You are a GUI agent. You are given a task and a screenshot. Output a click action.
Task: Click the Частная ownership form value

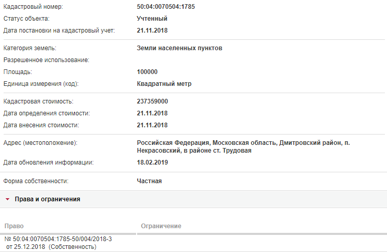coord(150,181)
